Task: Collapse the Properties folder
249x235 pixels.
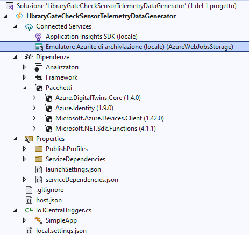Action: tap(15, 139)
